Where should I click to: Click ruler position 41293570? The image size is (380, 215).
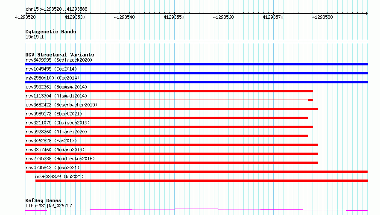pos(273,17)
